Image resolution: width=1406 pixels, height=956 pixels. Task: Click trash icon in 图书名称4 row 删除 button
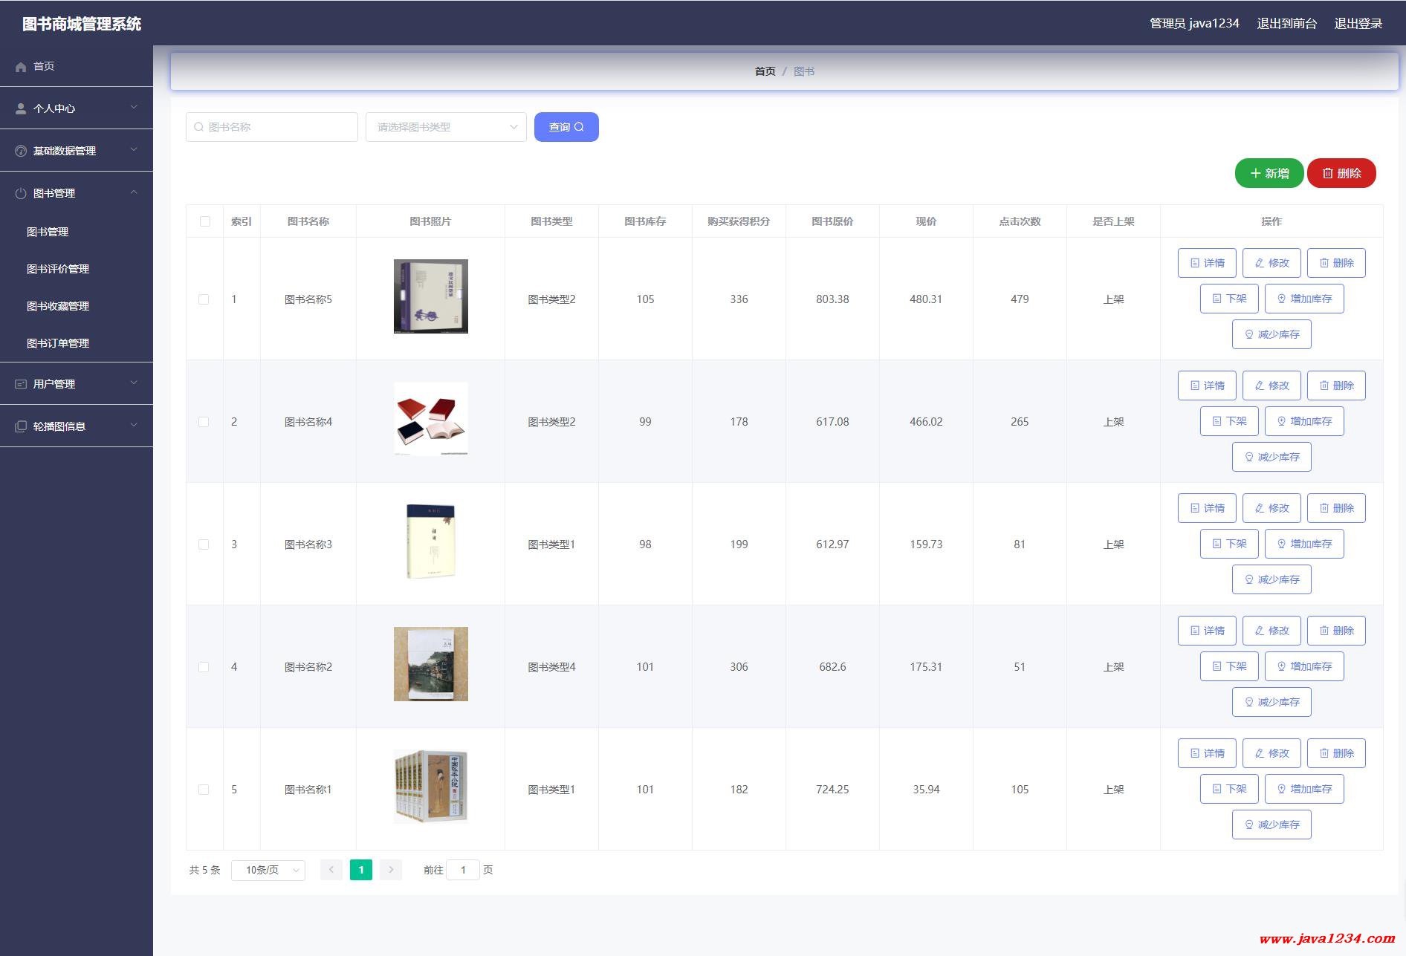(1324, 386)
